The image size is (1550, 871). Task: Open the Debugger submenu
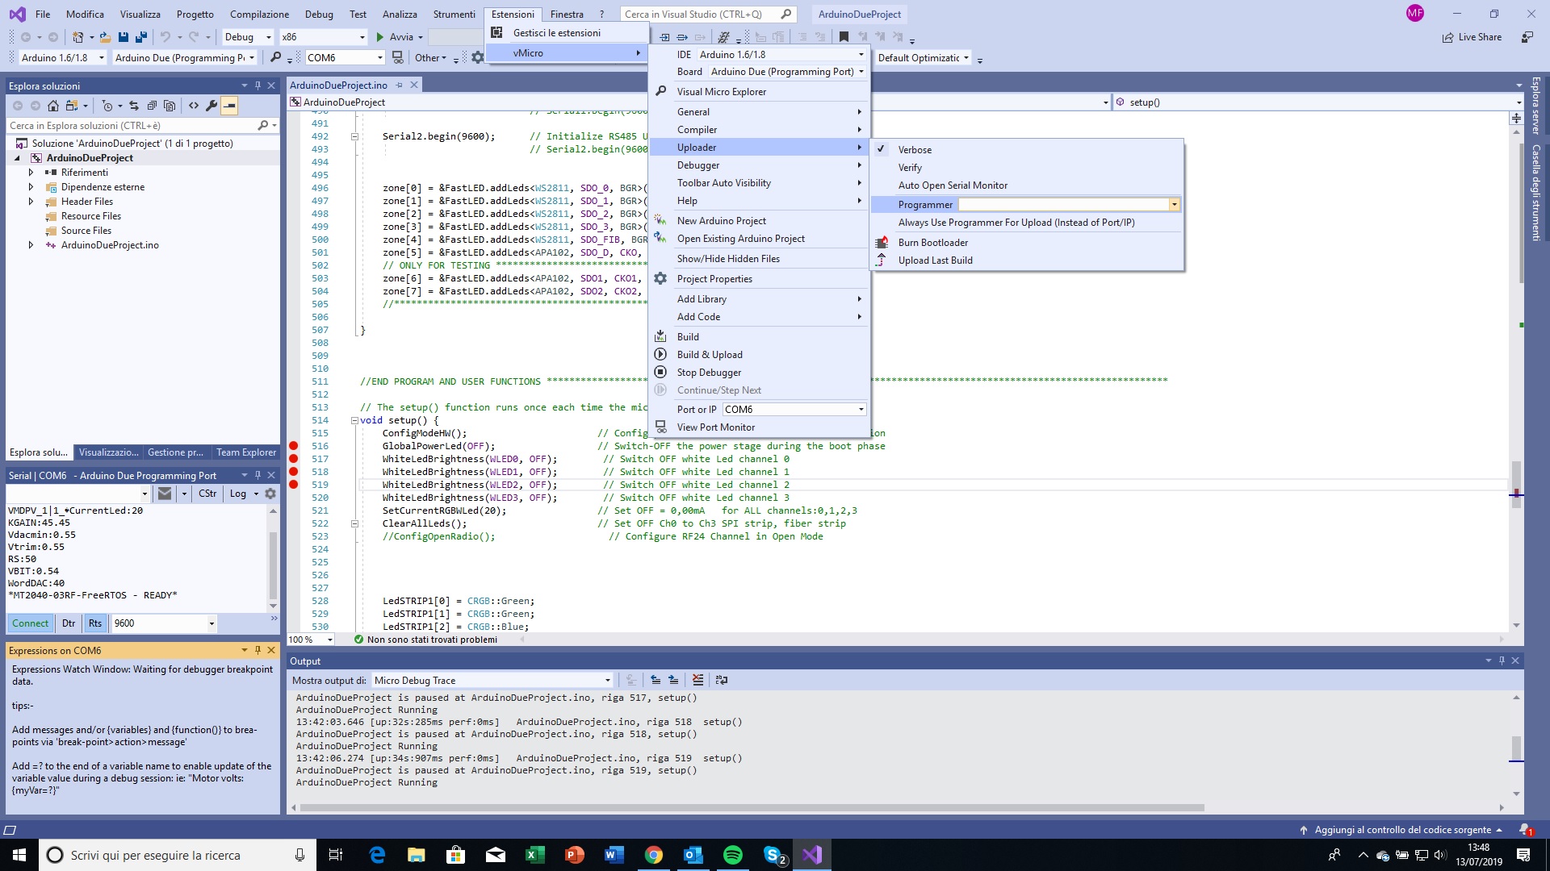759,165
